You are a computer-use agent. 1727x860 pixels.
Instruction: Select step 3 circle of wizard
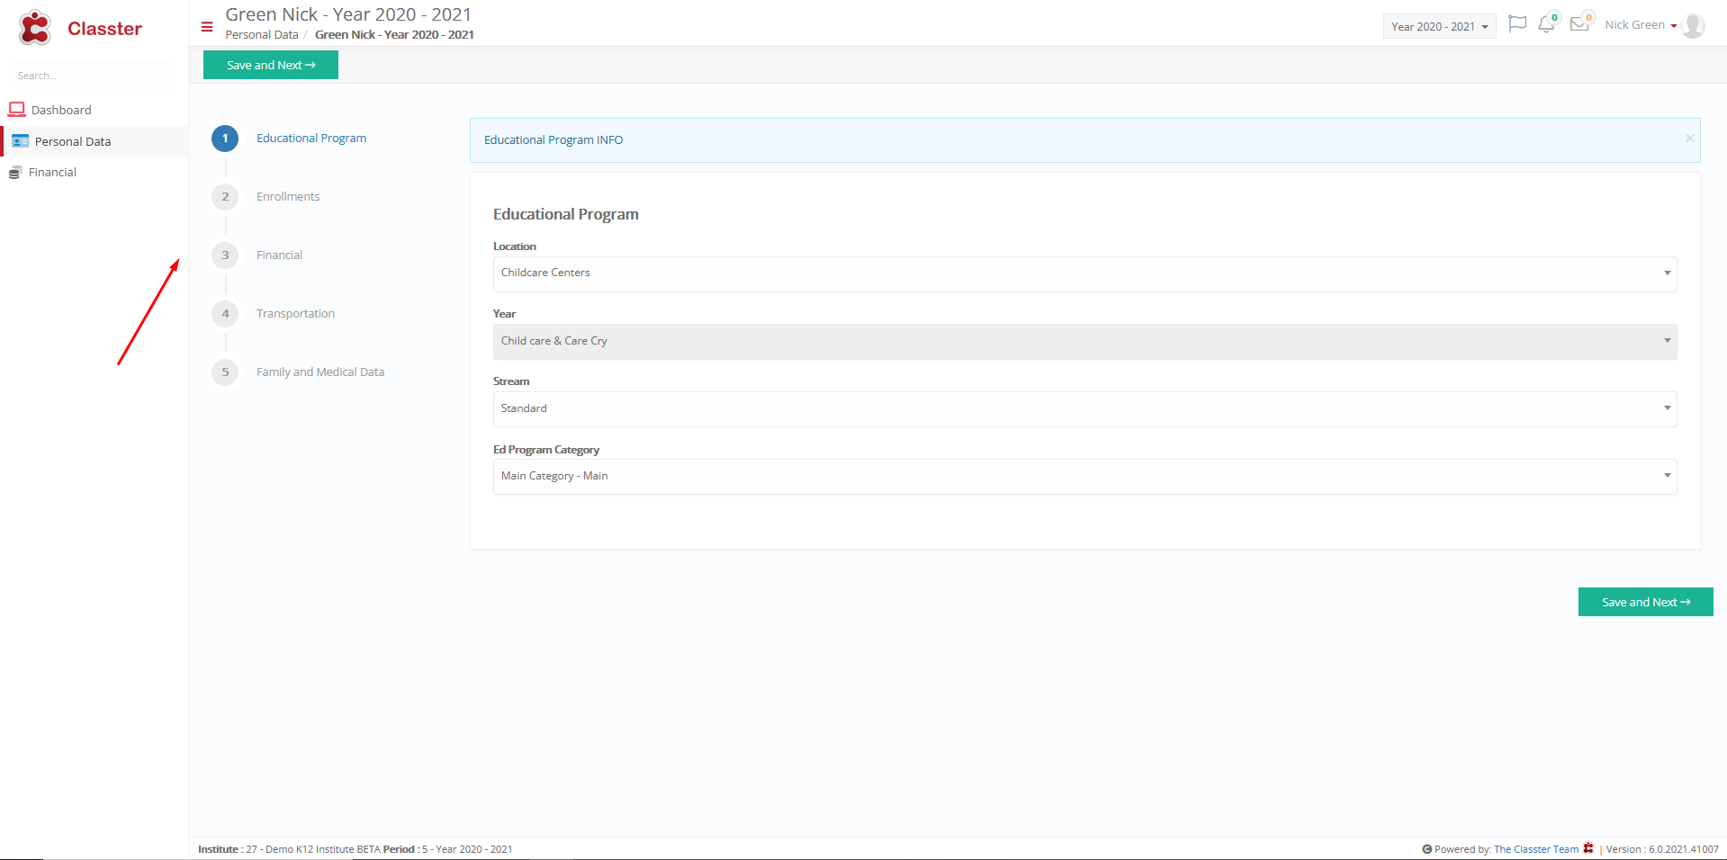pos(225,255)
